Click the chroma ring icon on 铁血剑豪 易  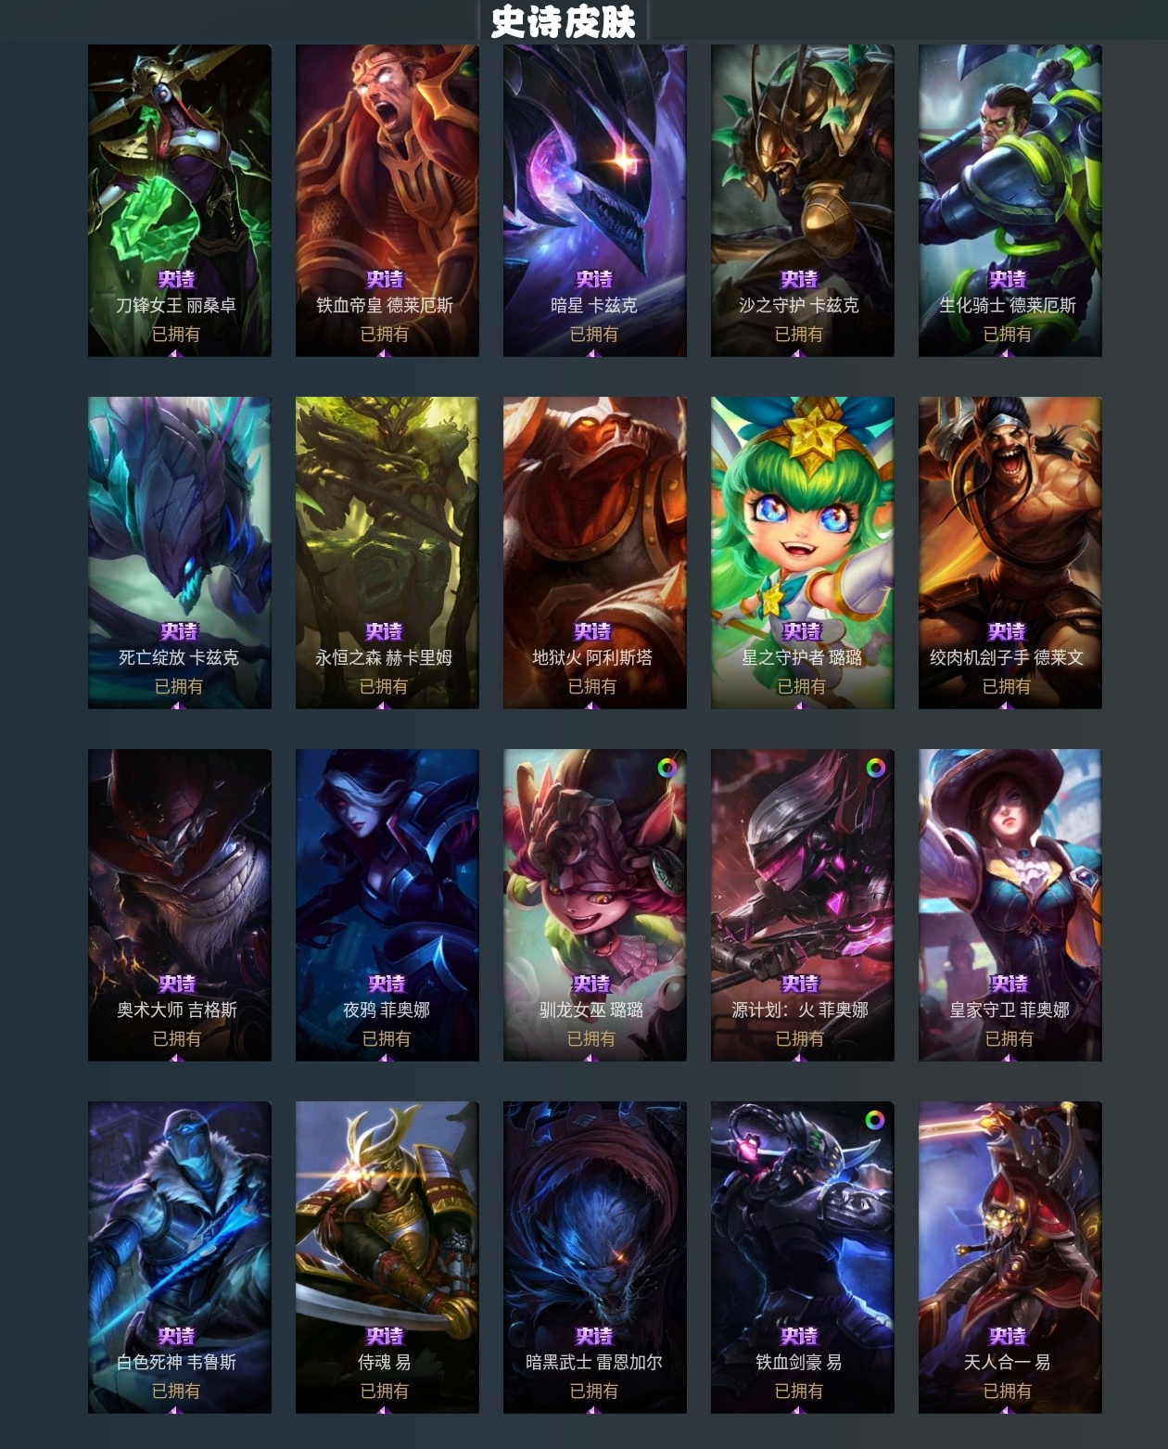click(875, 1120)
